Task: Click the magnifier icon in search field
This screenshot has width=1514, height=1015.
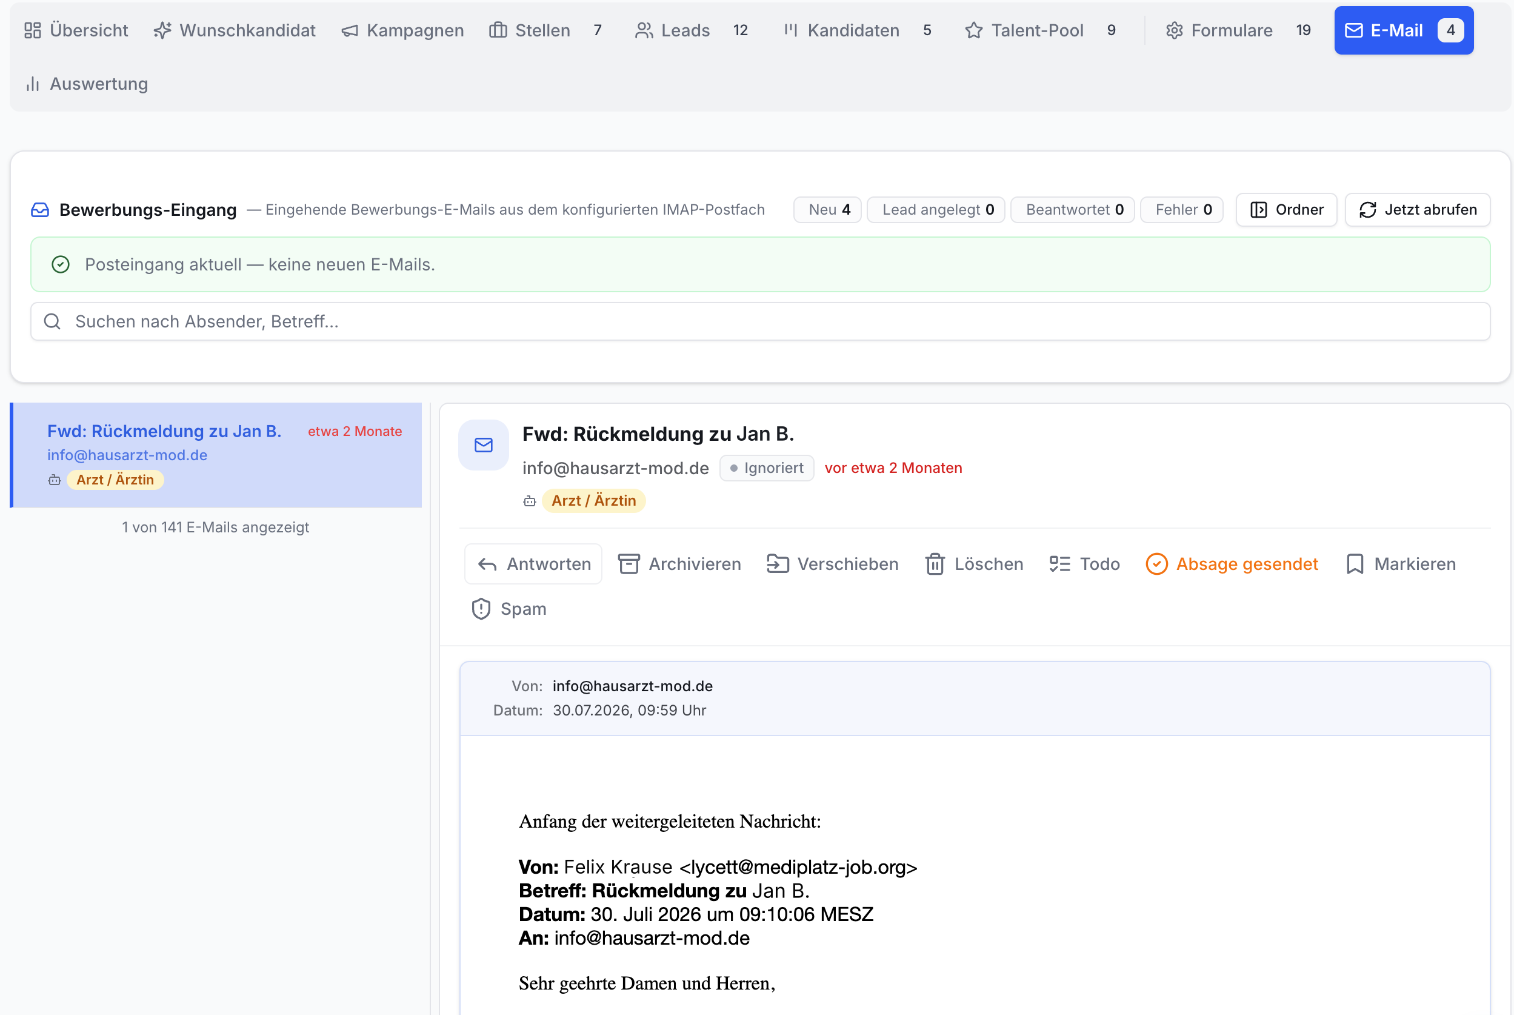Action: click(x=52, y=321)
